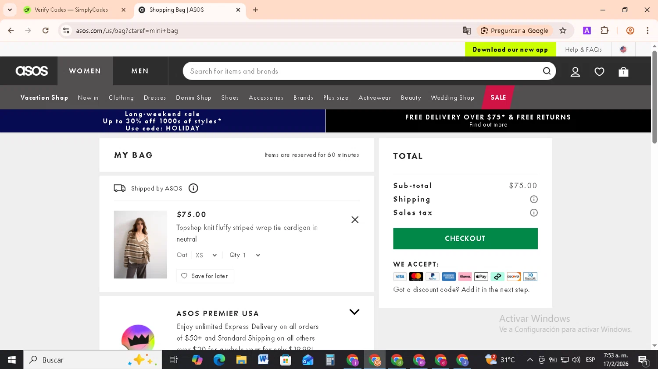The width and height of the screenshot is (658, 369).
Task: Open Chrome extensions puzzle icon
Action: pos(604,31)
